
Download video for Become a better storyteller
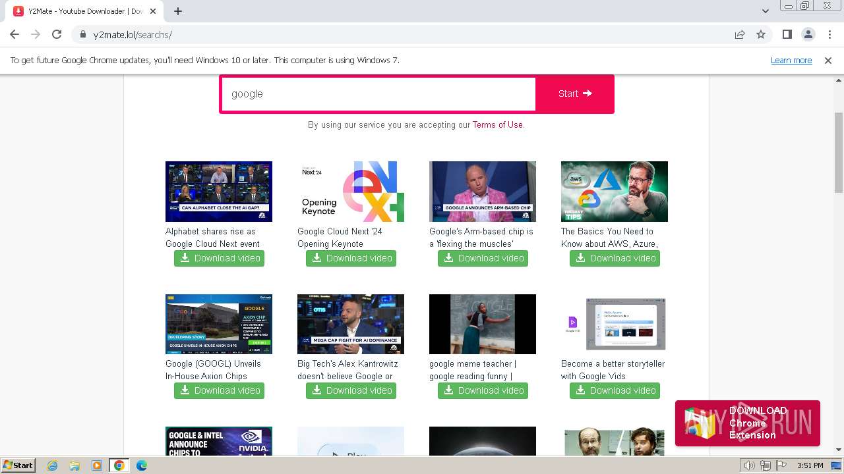[615, 390]
